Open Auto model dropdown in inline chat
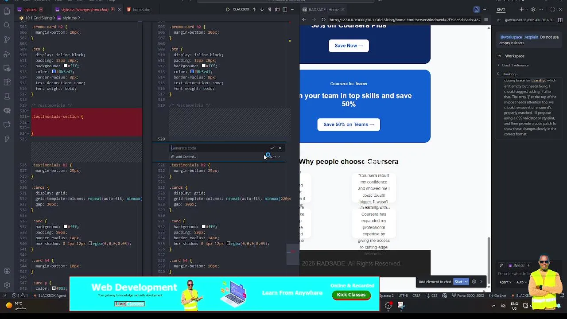 (x=275, y=157)
